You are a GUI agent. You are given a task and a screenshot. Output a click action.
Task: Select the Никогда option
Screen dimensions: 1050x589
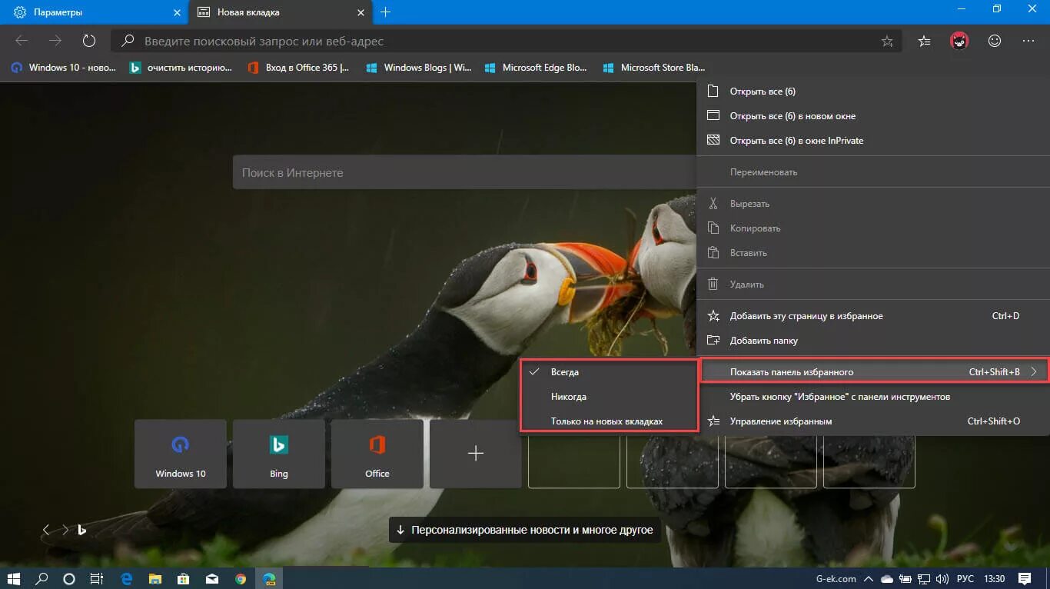click(609, 397)
